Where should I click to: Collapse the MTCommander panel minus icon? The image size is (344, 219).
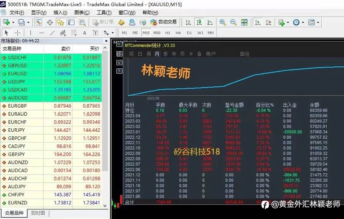pyautogui.click(x=119, y=45)
